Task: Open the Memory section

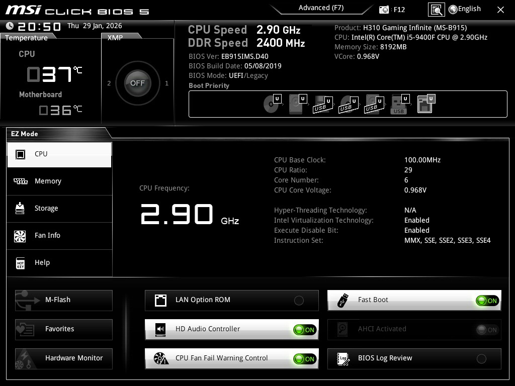Action: (59, 181)
